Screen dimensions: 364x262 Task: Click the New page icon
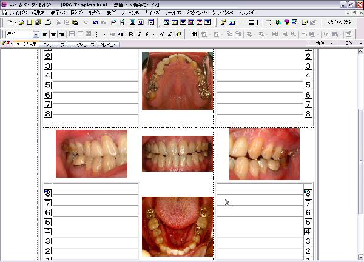(x=10, y=22)
